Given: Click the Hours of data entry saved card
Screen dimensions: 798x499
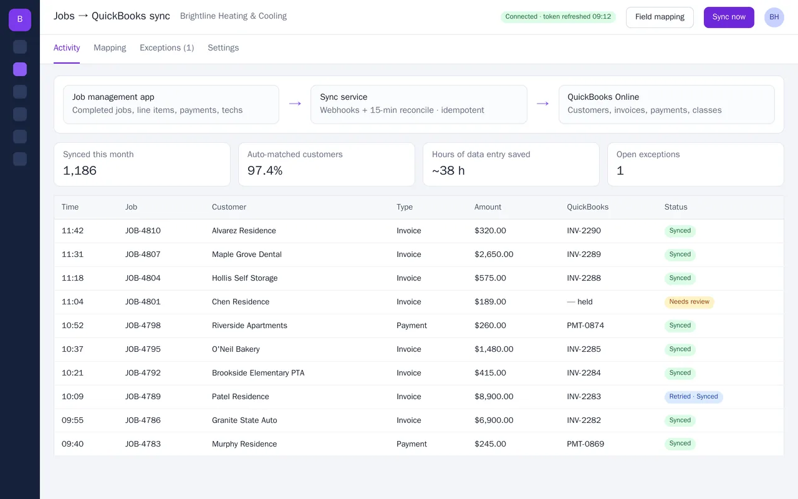Looking at the screenshot, I should 511,164.
